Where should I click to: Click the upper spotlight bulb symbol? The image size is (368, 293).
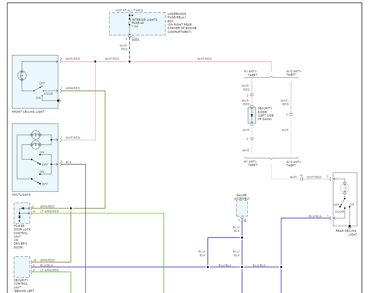tap(36, 135)
